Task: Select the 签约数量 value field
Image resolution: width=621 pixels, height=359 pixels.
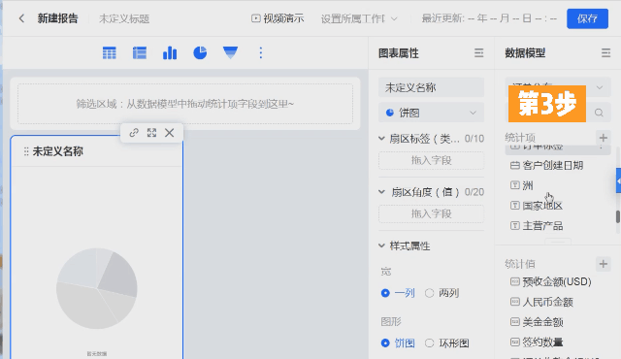Action: click(x=542, y=342)
